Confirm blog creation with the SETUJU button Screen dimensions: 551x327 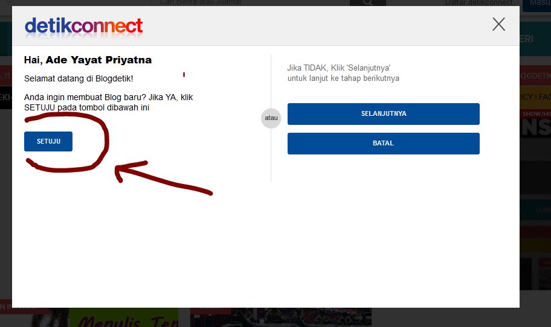point(48,141)
